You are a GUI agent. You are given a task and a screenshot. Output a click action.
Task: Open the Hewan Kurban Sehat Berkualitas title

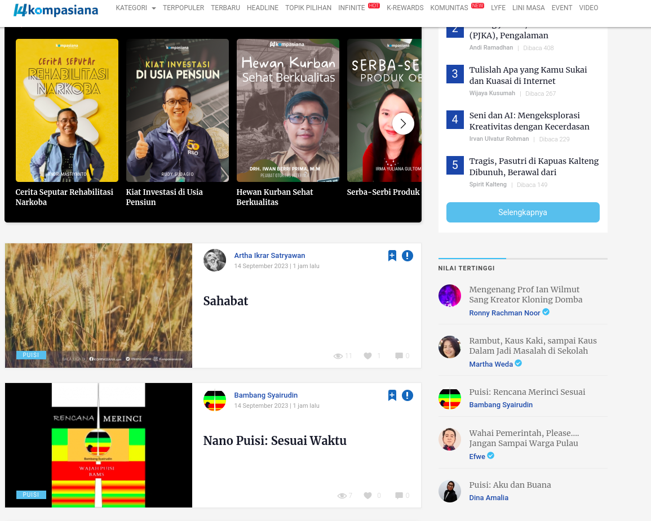pyautogui.click(x=274, y=197)
